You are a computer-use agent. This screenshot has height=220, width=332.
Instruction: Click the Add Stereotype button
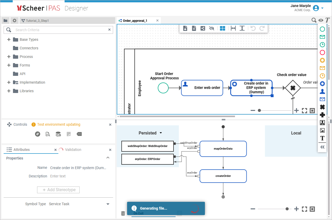click(x=58, y=190)
